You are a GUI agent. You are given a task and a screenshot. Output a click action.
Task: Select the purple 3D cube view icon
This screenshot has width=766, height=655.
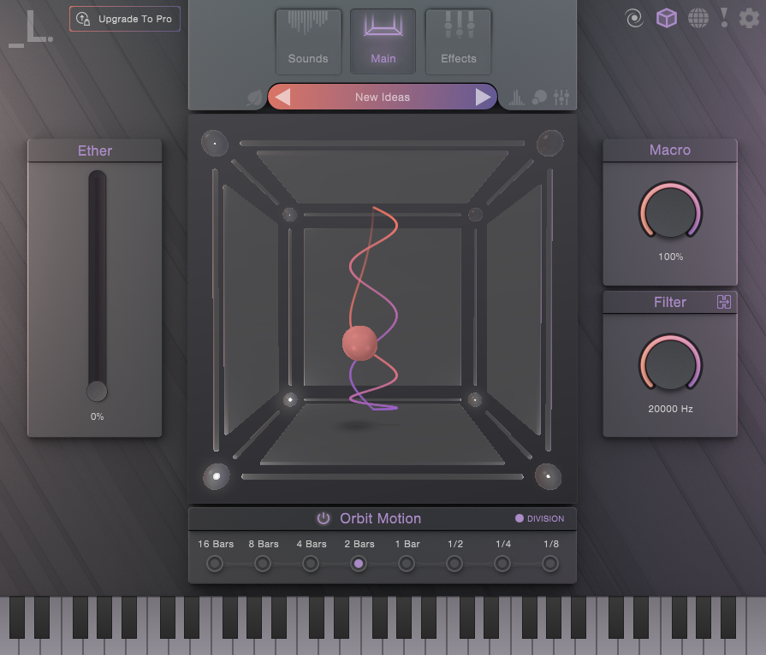pyautogui.click(x=666, y=18)
